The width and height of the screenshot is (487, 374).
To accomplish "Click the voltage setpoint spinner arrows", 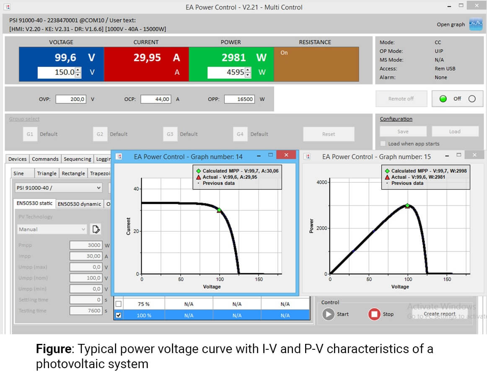I will pyautogui.click(x=78, y=72).
